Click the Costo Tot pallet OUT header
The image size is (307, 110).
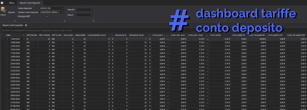coord(296,35)
